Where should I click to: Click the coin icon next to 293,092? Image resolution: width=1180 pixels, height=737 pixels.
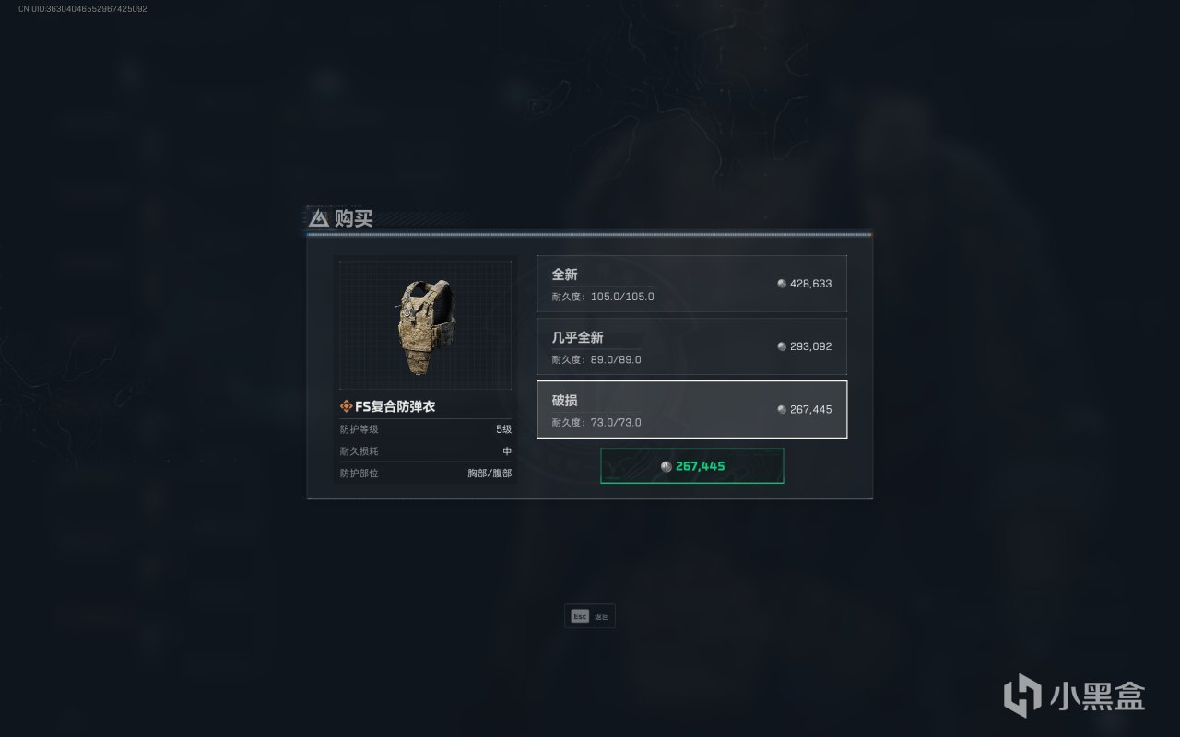click(x=782, y=346)
